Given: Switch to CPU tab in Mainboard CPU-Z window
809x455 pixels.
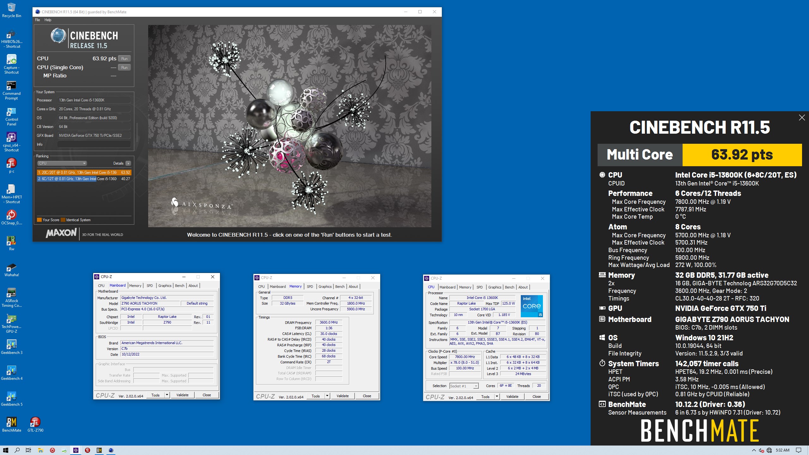Looking at the screenshot, I should 101,286.
